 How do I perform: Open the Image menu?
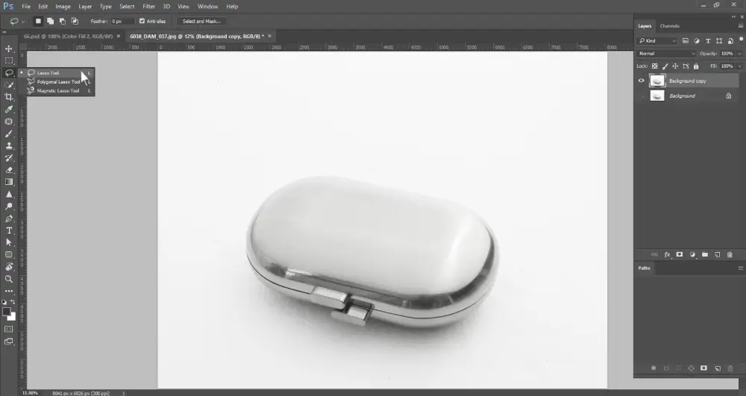(x=63, y=7)
